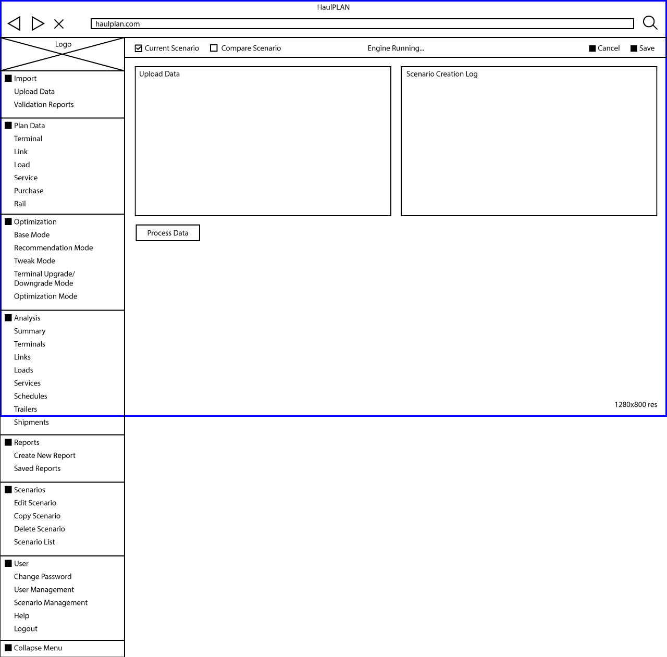Select Service under Plan Data
Image resolution: width=667 pixels, height=657 pixels.
[x=26, y=178]
